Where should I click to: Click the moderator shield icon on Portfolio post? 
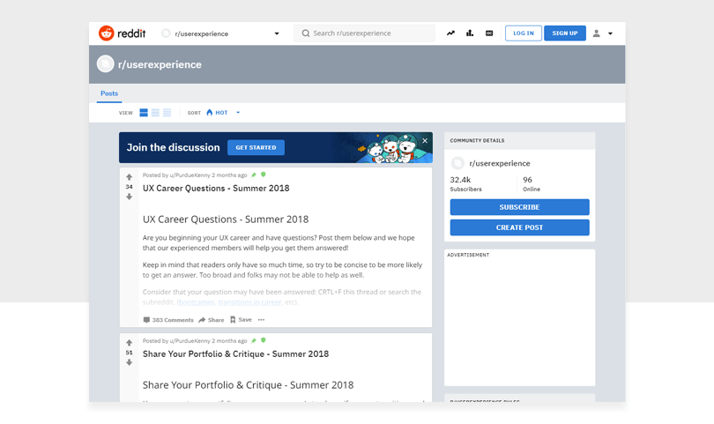click(264, 340)
